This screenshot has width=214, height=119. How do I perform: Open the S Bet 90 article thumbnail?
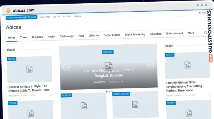click(187, 65)
